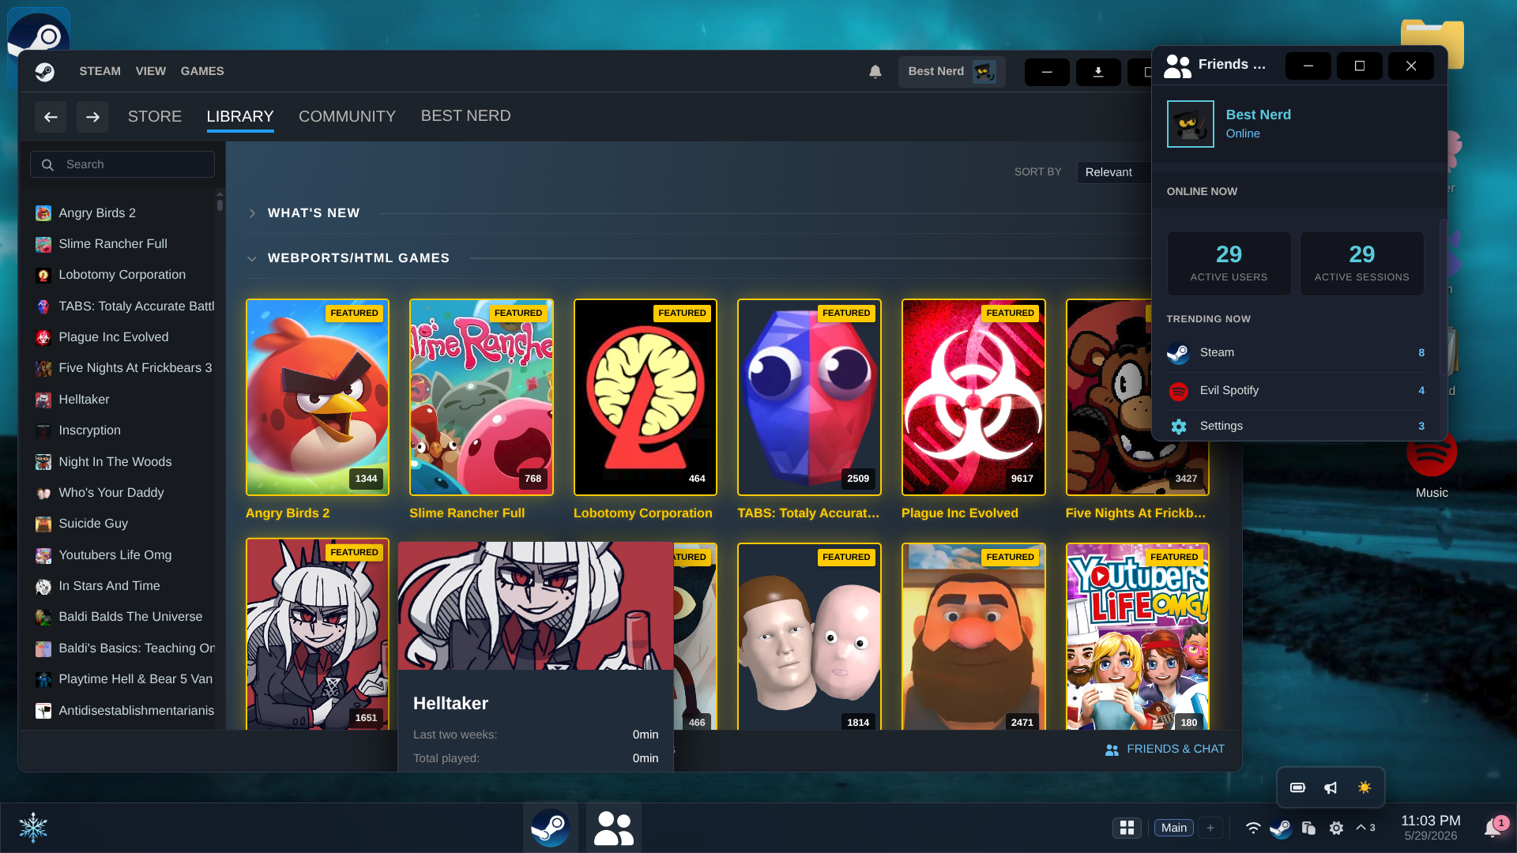Click the Wi-Fi icon in the taskbar
Screen dimensions: 1517x853
(1253, 828)
